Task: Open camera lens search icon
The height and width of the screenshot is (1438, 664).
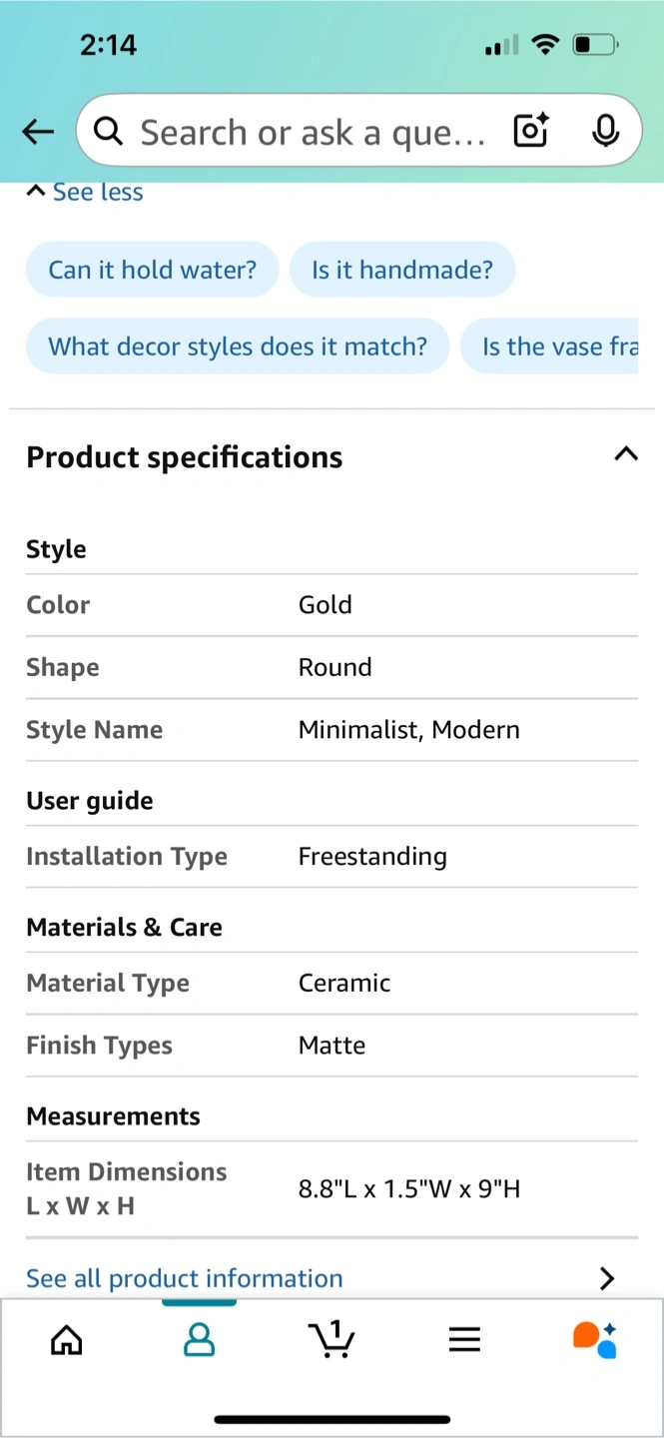Action: tap(531, 131)
